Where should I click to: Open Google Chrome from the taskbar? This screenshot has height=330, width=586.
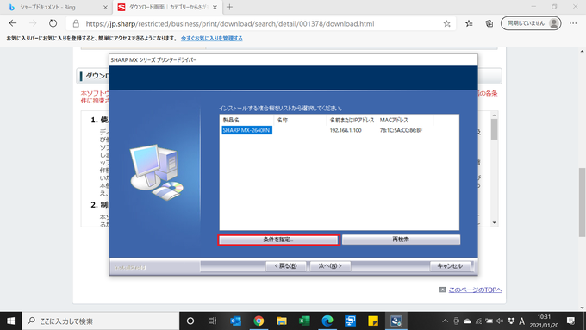(259, 321)
